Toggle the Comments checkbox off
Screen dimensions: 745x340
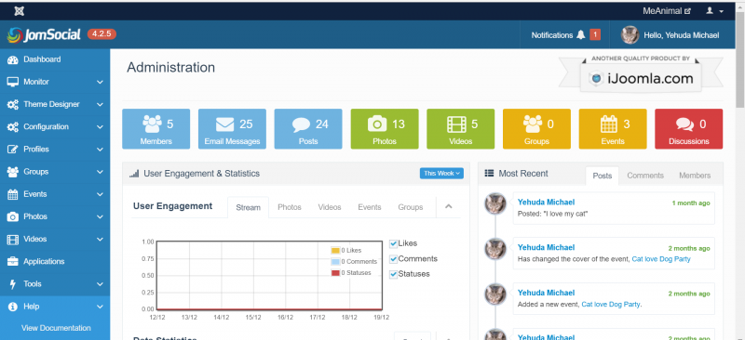click(393, 259)
